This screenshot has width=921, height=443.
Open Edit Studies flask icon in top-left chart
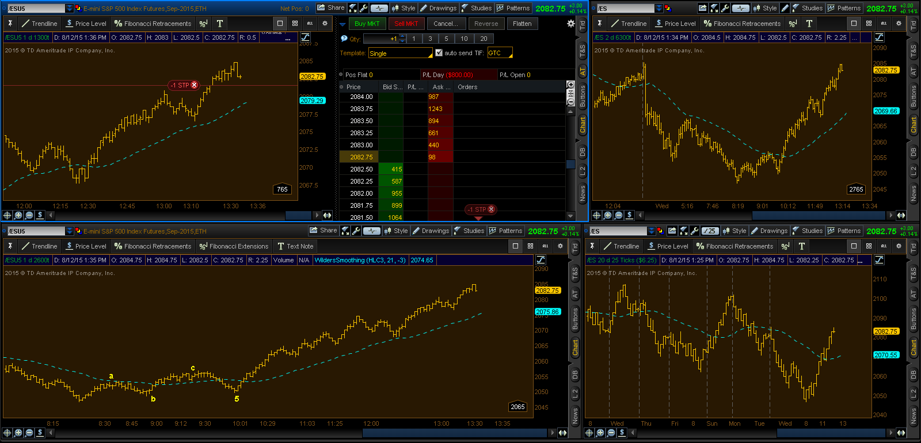point(353,8)
